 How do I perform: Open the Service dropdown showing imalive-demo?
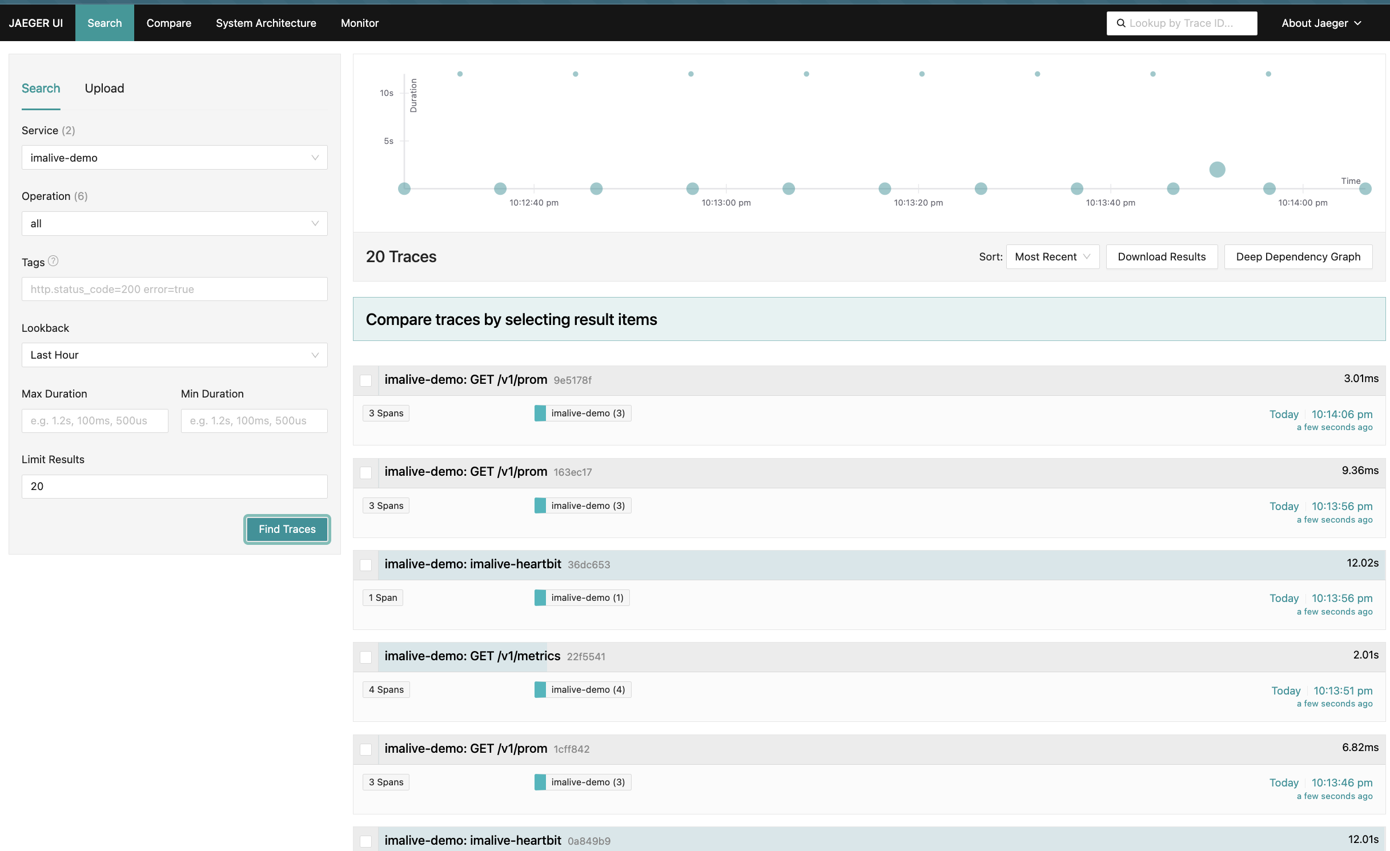175,158
